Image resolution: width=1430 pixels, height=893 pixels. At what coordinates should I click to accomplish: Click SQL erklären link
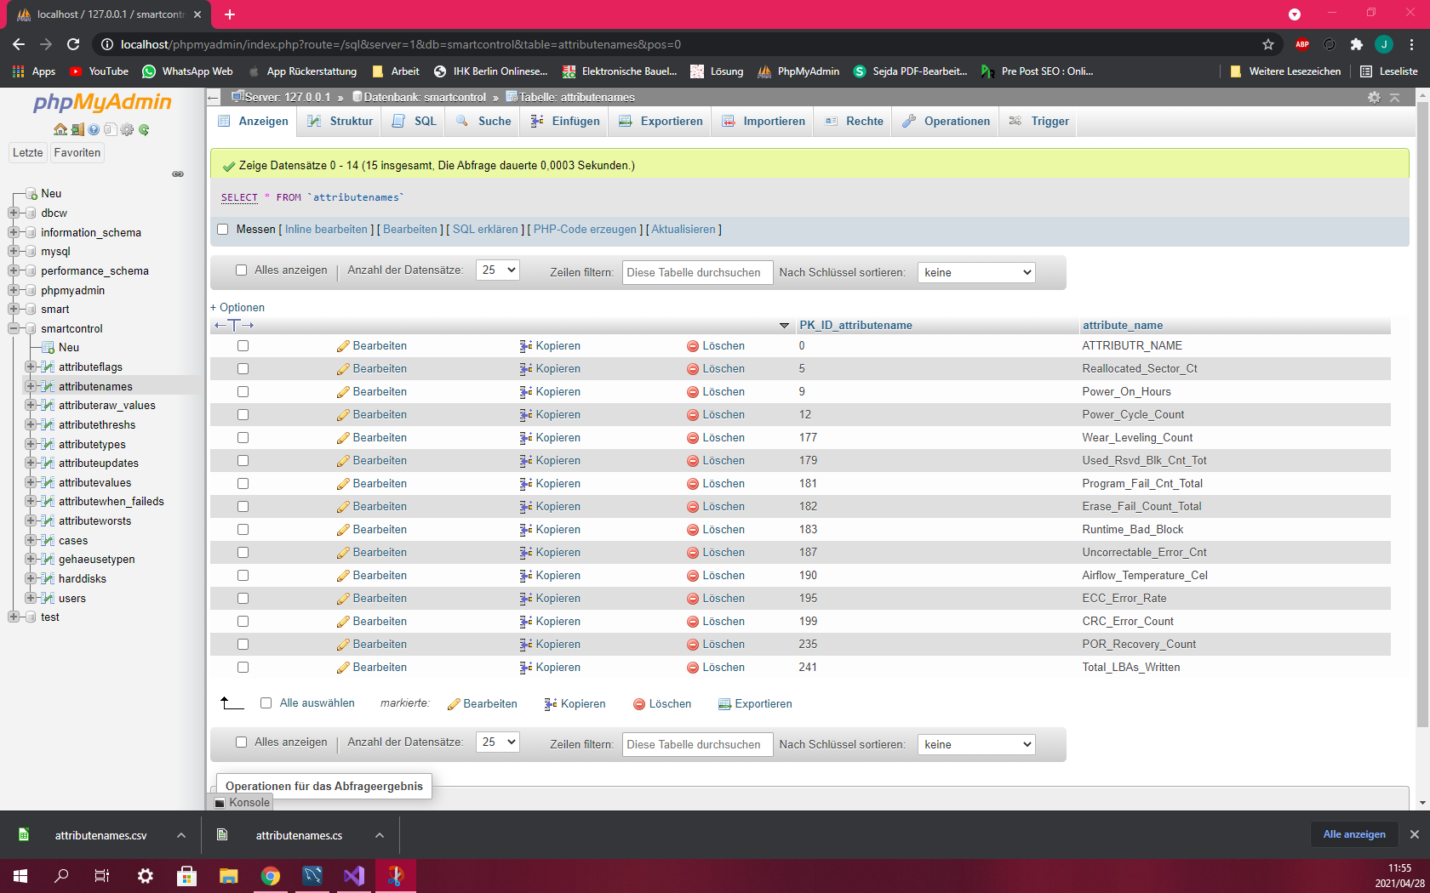point(485,230)
